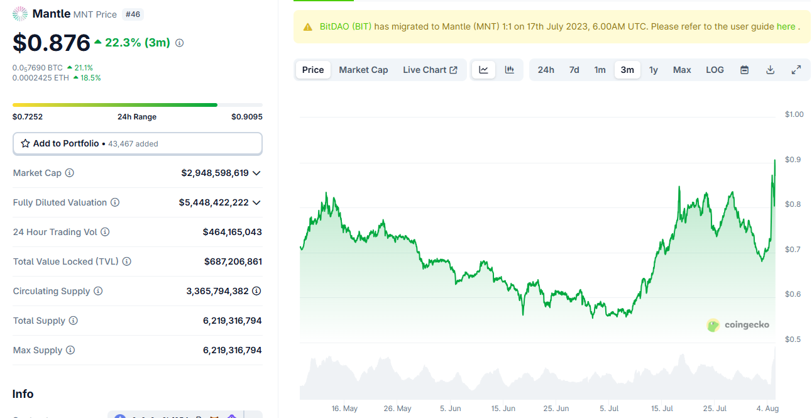Toggle LOG scale on chart
This screenshot has height=418, width=812.
click(x=715, y=70)
